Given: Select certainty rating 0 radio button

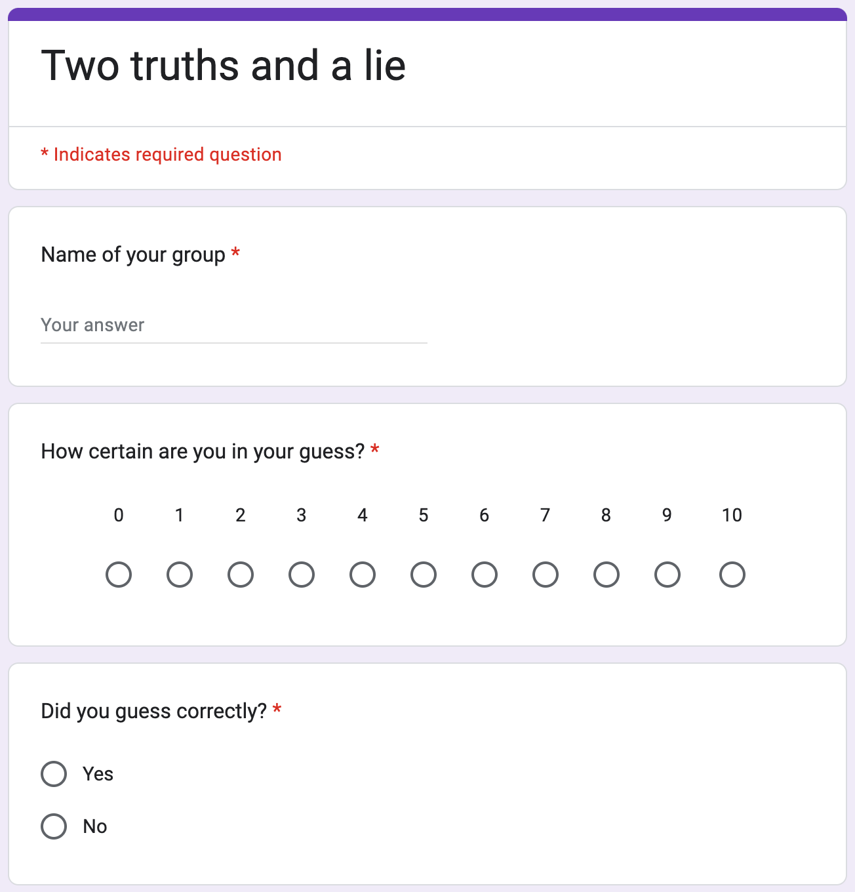Looking at the screenshot, I should coord(119,575).
